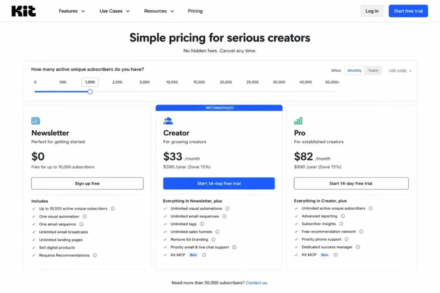The width and height of the screenshot is (440, 293).
Task: Expand the Use Cases menu
Action: [x=114, y=11]
